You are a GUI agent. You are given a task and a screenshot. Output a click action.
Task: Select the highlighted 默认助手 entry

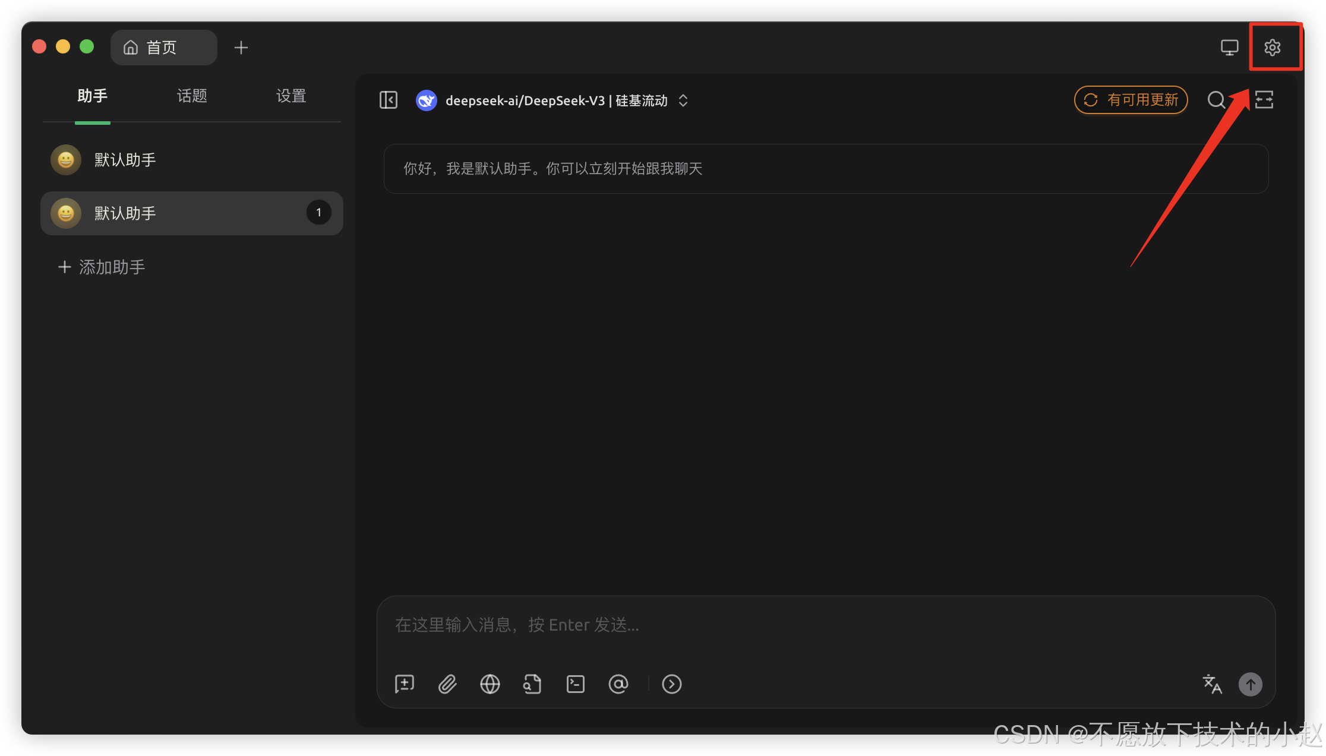pyautogui.click(x=192, y=213)
